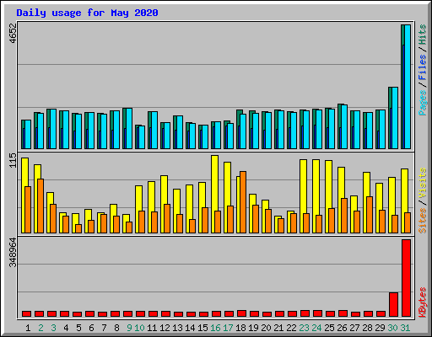Select the red KBytes bar for day 30

click(x=393, y=305)
